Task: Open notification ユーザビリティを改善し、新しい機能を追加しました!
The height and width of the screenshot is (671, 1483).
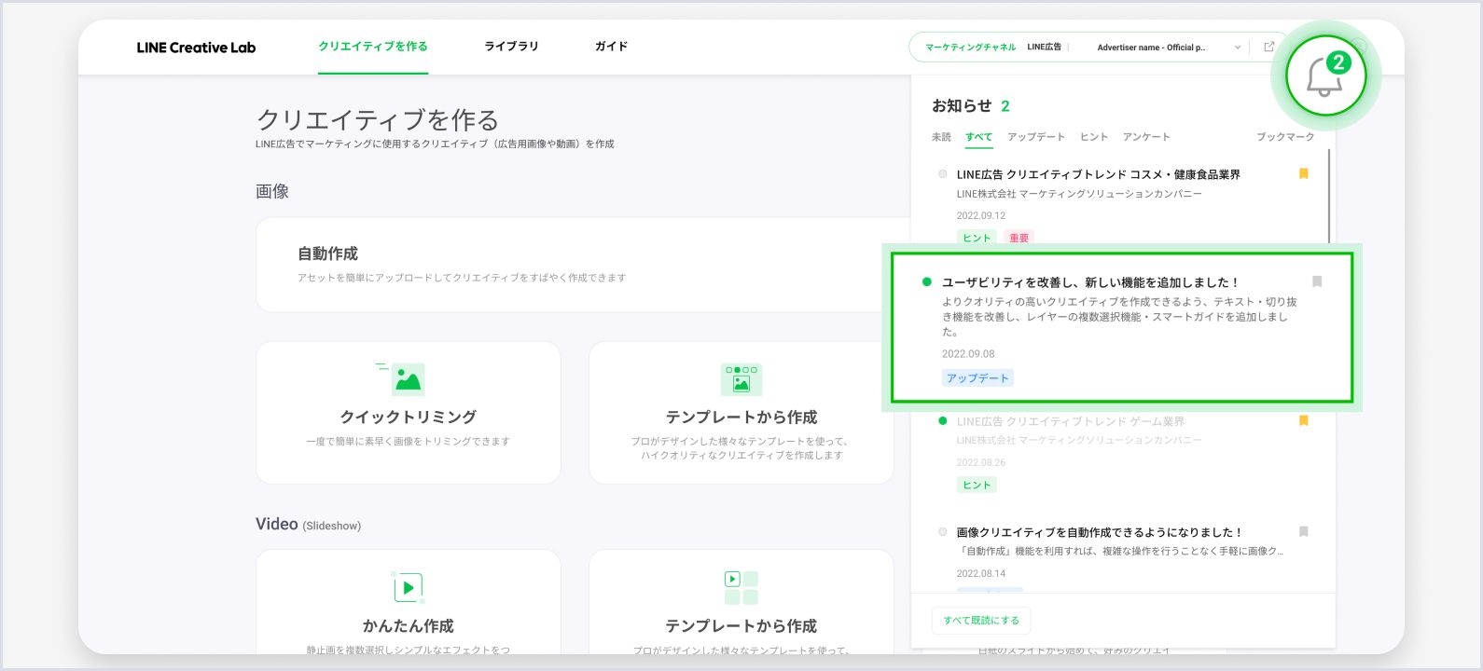Action: pos(1090,282)
